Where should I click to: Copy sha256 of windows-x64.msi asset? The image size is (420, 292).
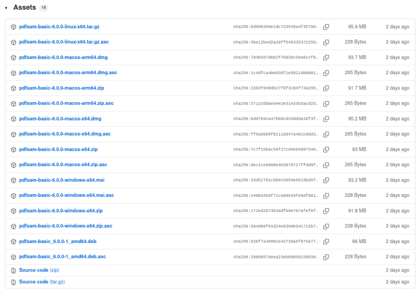point(326,180)
